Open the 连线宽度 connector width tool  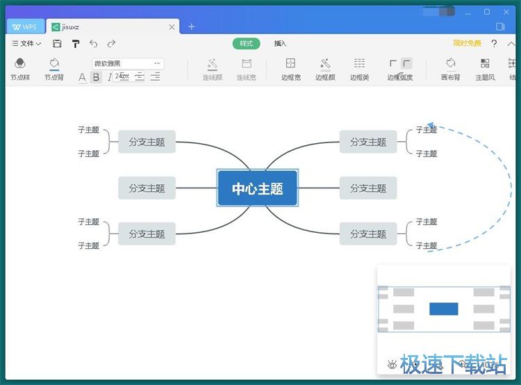pos(246,69)
